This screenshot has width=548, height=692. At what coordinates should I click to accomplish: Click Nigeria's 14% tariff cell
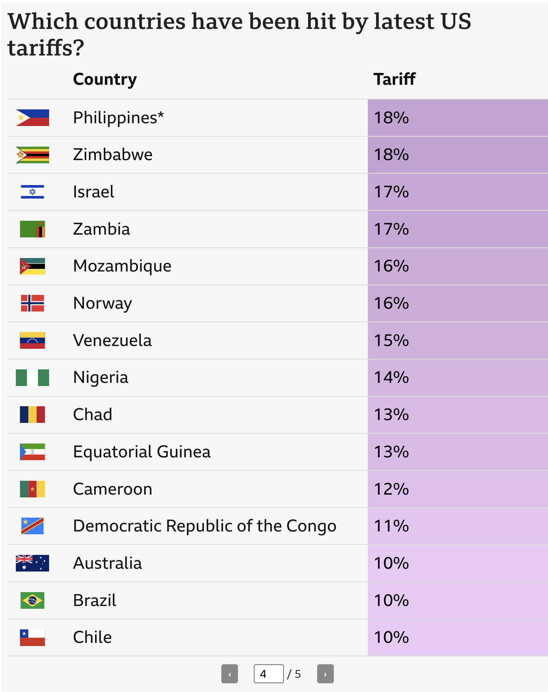point(457,377)
